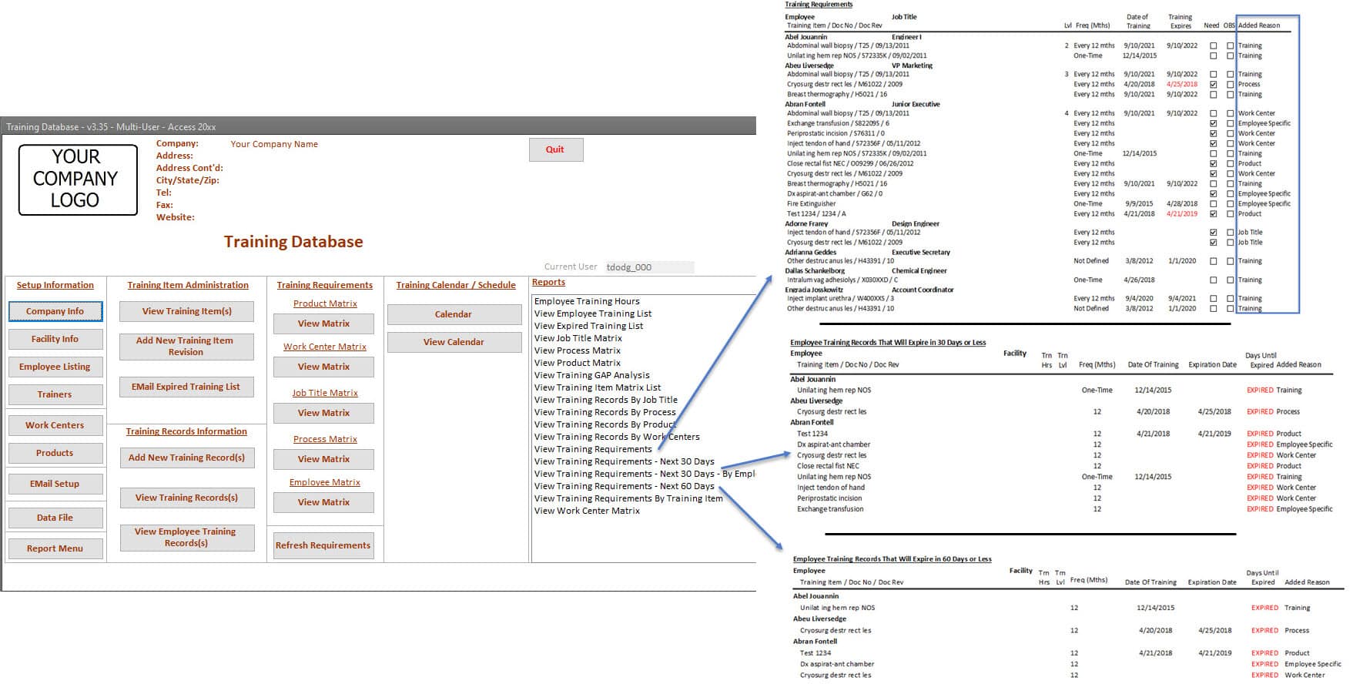1353x684 pixels.
Task: Select View Training Requirements By Training Item
Action: 628,498
